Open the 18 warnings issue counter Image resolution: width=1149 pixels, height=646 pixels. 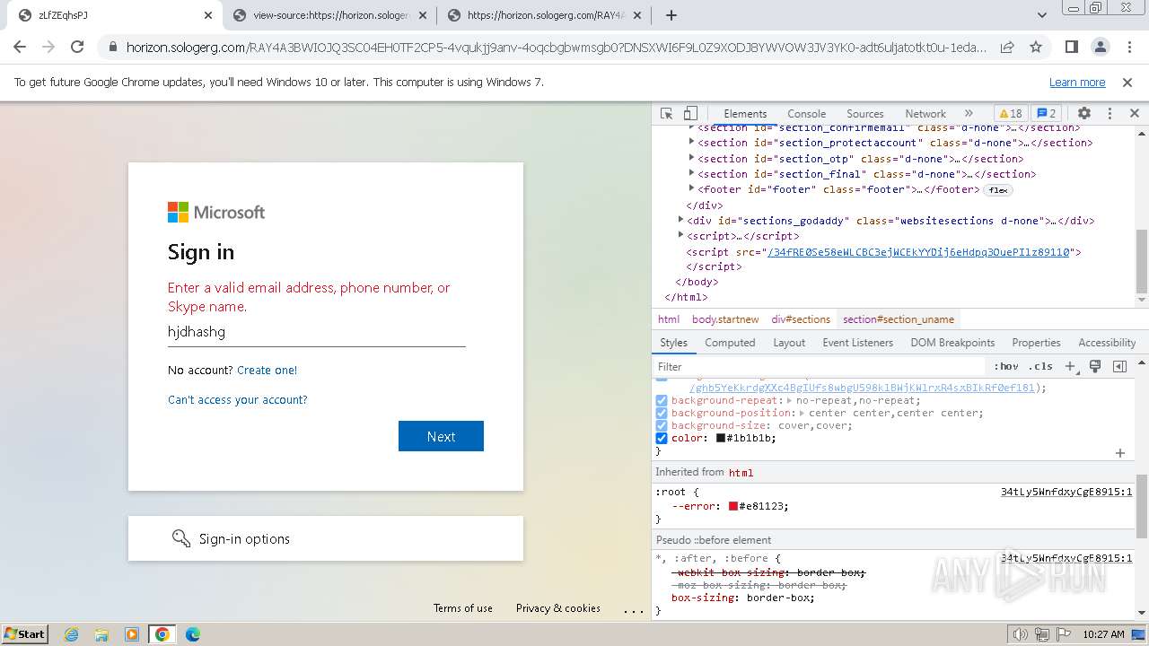pos(1010,114)
